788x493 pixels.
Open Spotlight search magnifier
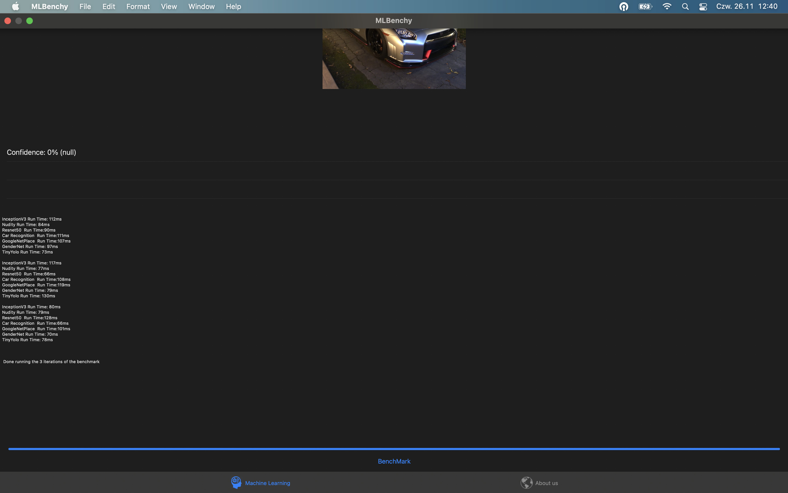click(x=685, y=7)
